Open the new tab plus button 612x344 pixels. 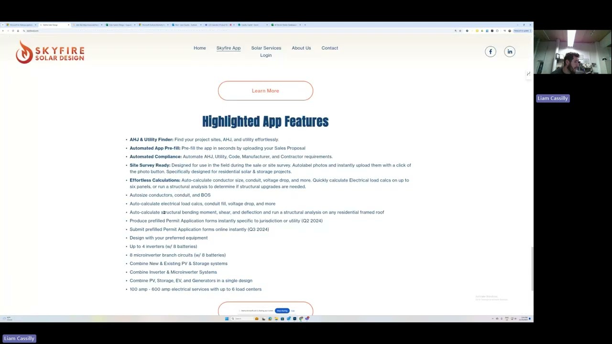tap(305, 25)
